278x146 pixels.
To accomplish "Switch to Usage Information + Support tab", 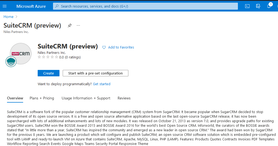I will pyautogui.click(x=86, y=98).
